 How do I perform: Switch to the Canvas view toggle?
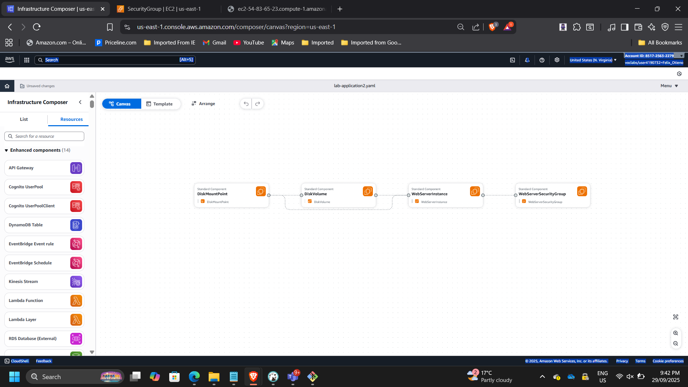[x=122, y=103]
